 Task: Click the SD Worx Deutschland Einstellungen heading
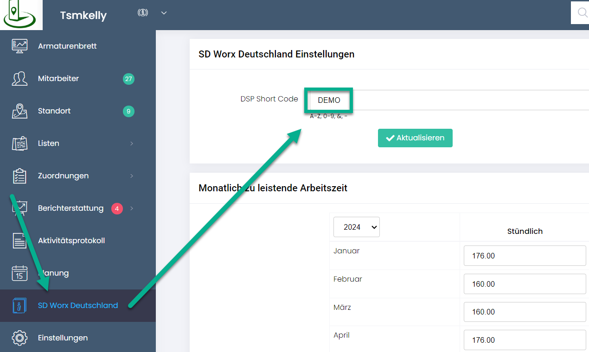tap(276, 54)
